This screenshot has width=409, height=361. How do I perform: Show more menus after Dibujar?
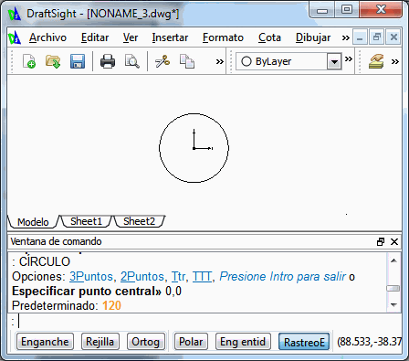pos(345,37)
